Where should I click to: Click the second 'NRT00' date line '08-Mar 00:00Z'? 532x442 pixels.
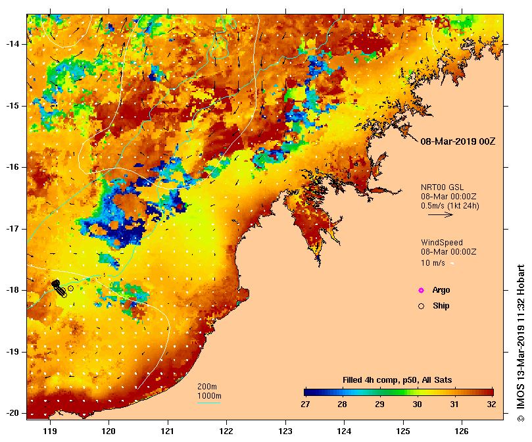pyautogui.click(x=448, y=197)
